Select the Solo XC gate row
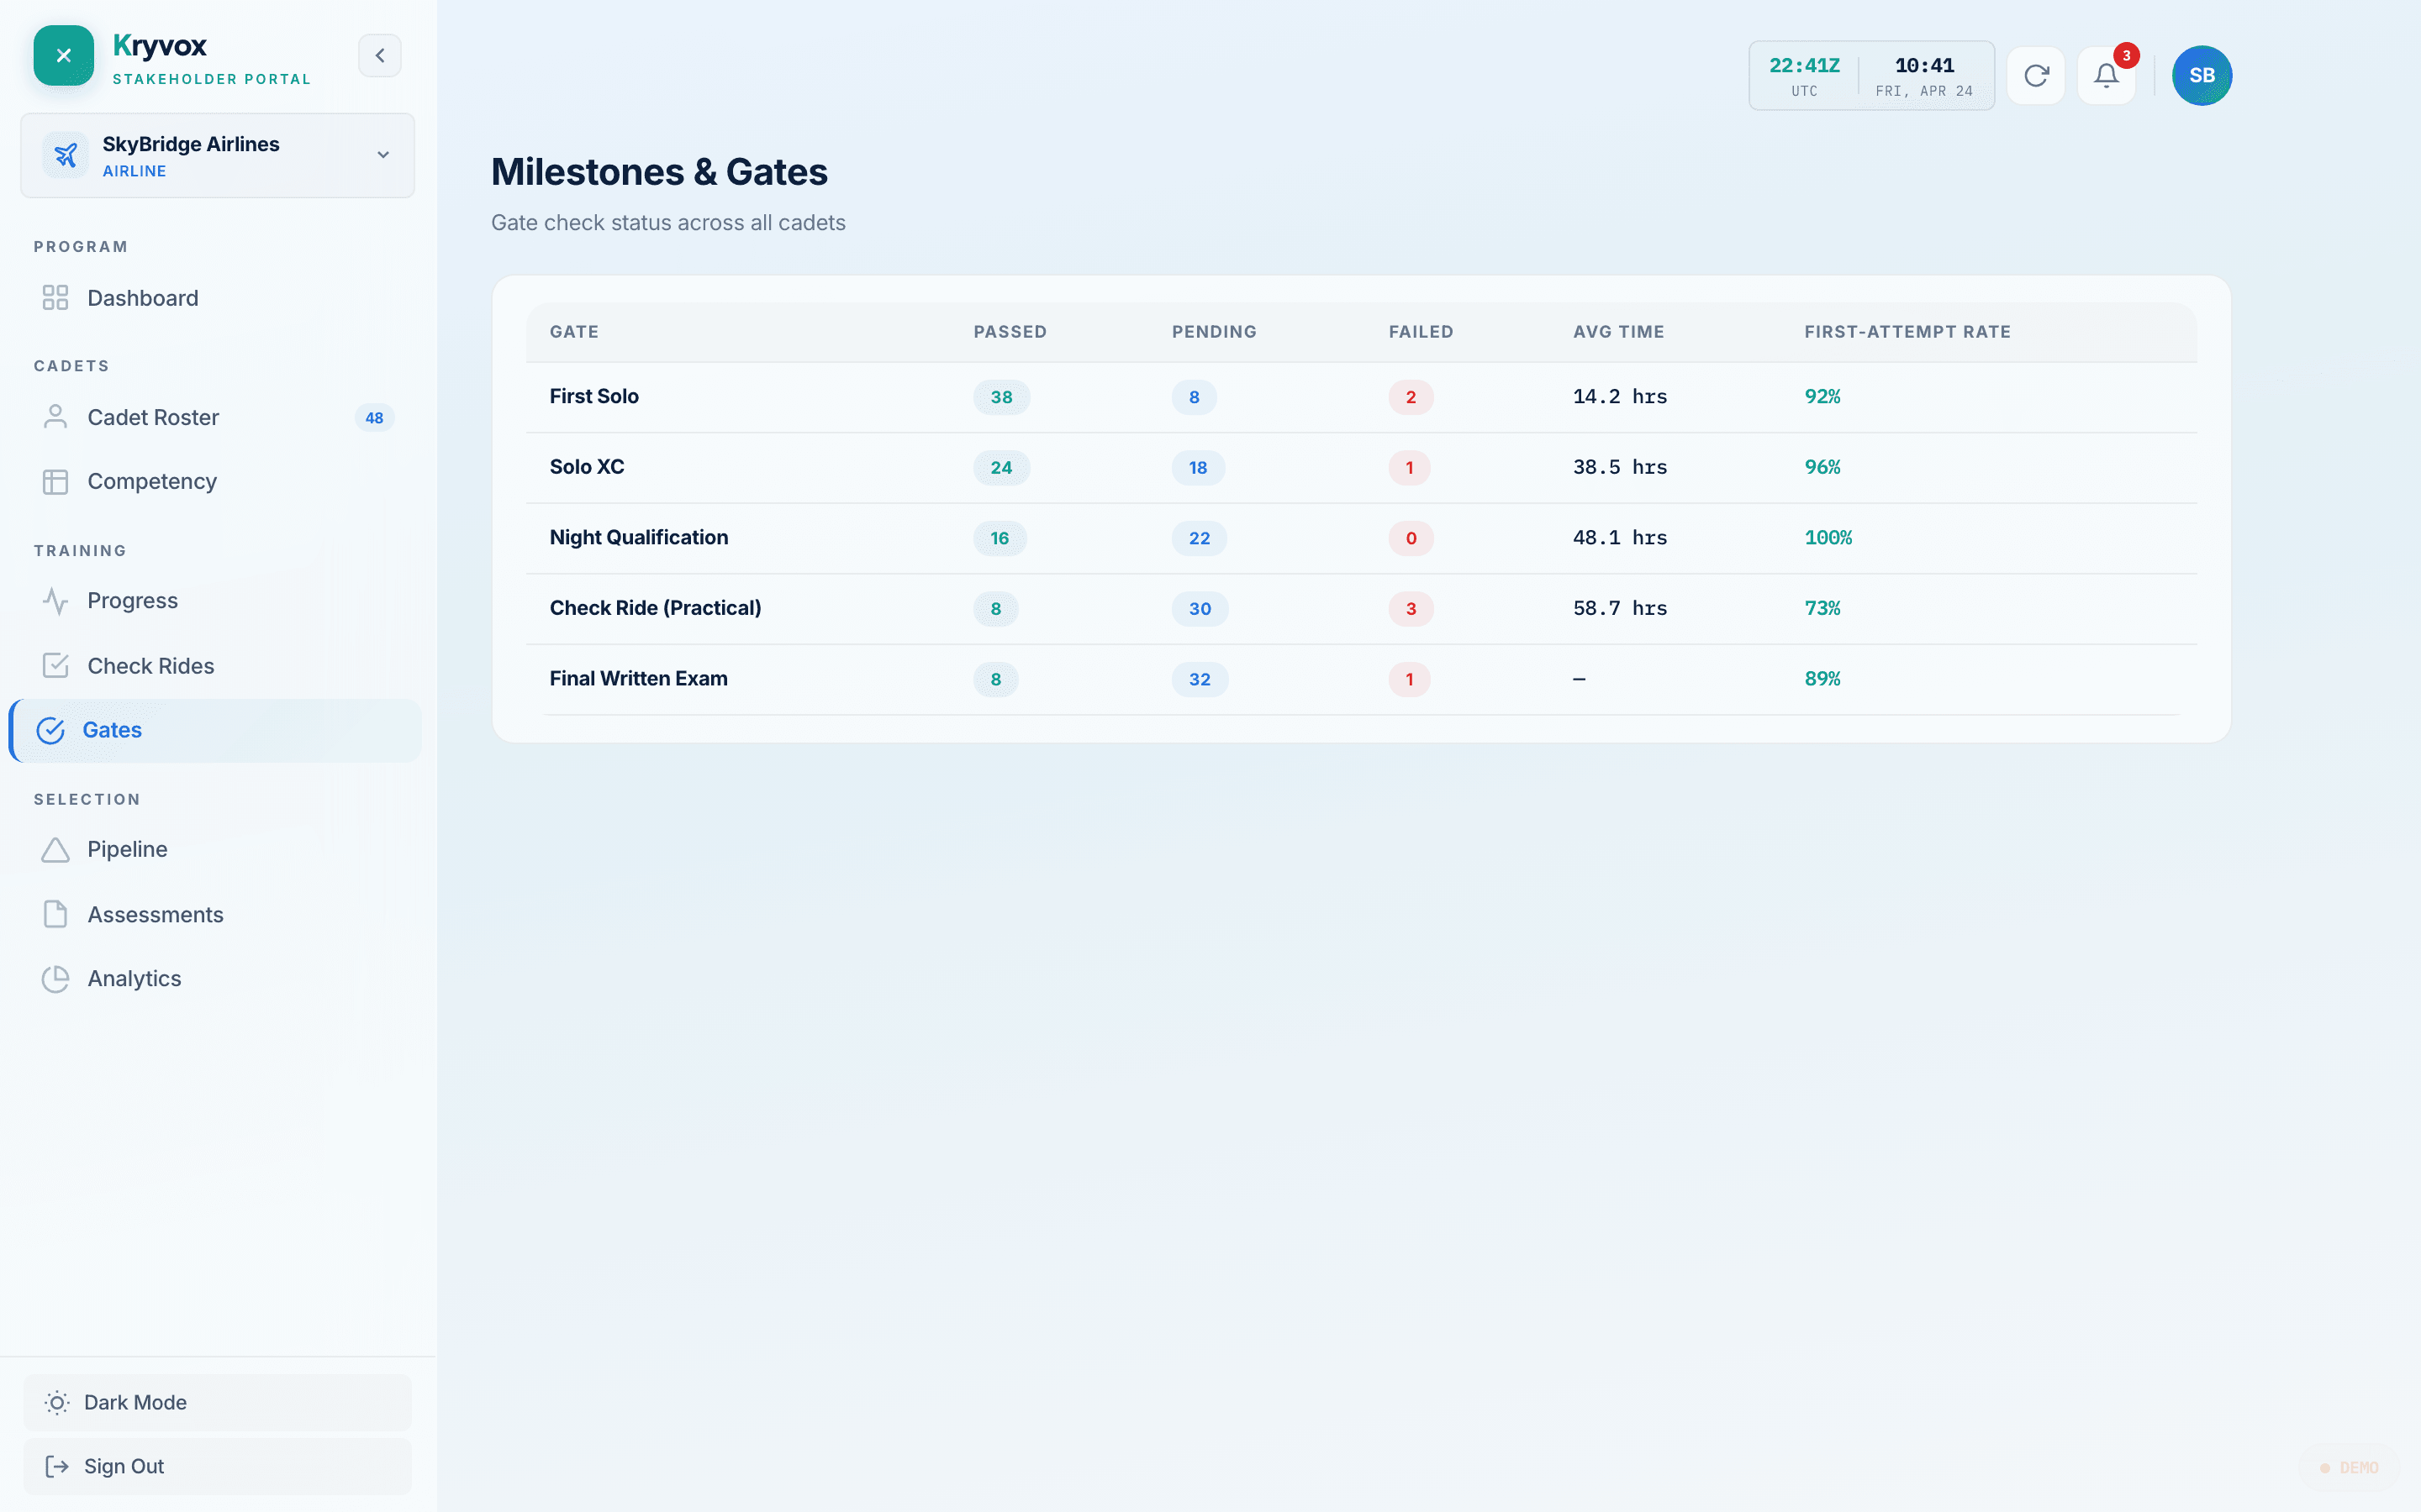 1361,468
